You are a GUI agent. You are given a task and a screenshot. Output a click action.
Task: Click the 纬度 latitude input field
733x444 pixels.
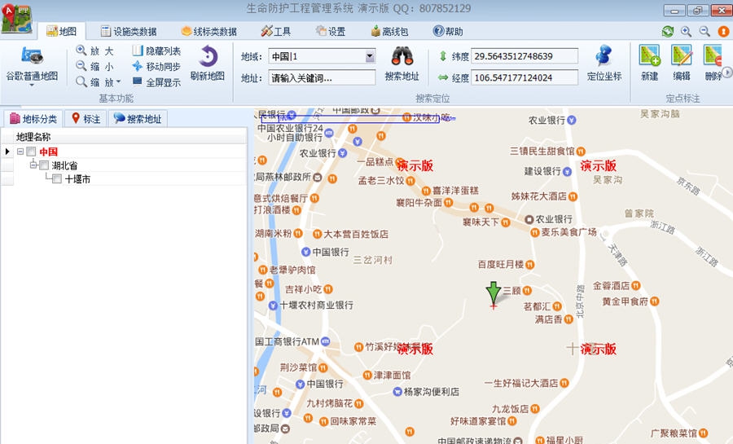[x=525, y=56]
